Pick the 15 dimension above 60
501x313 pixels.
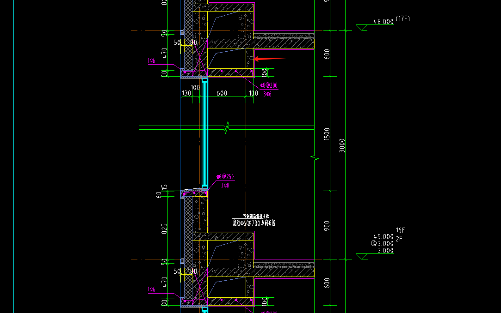coord(164,187)
